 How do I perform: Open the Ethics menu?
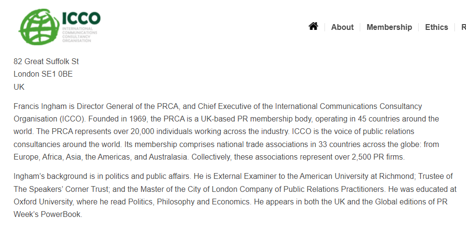click(x=436, y=27)
